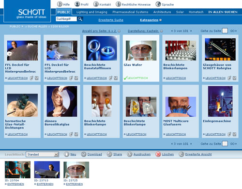
Task: Toggle green Leuchttisch checkmark on Glas Wafer
Action: pyautogui.click(x=126, y=78)
